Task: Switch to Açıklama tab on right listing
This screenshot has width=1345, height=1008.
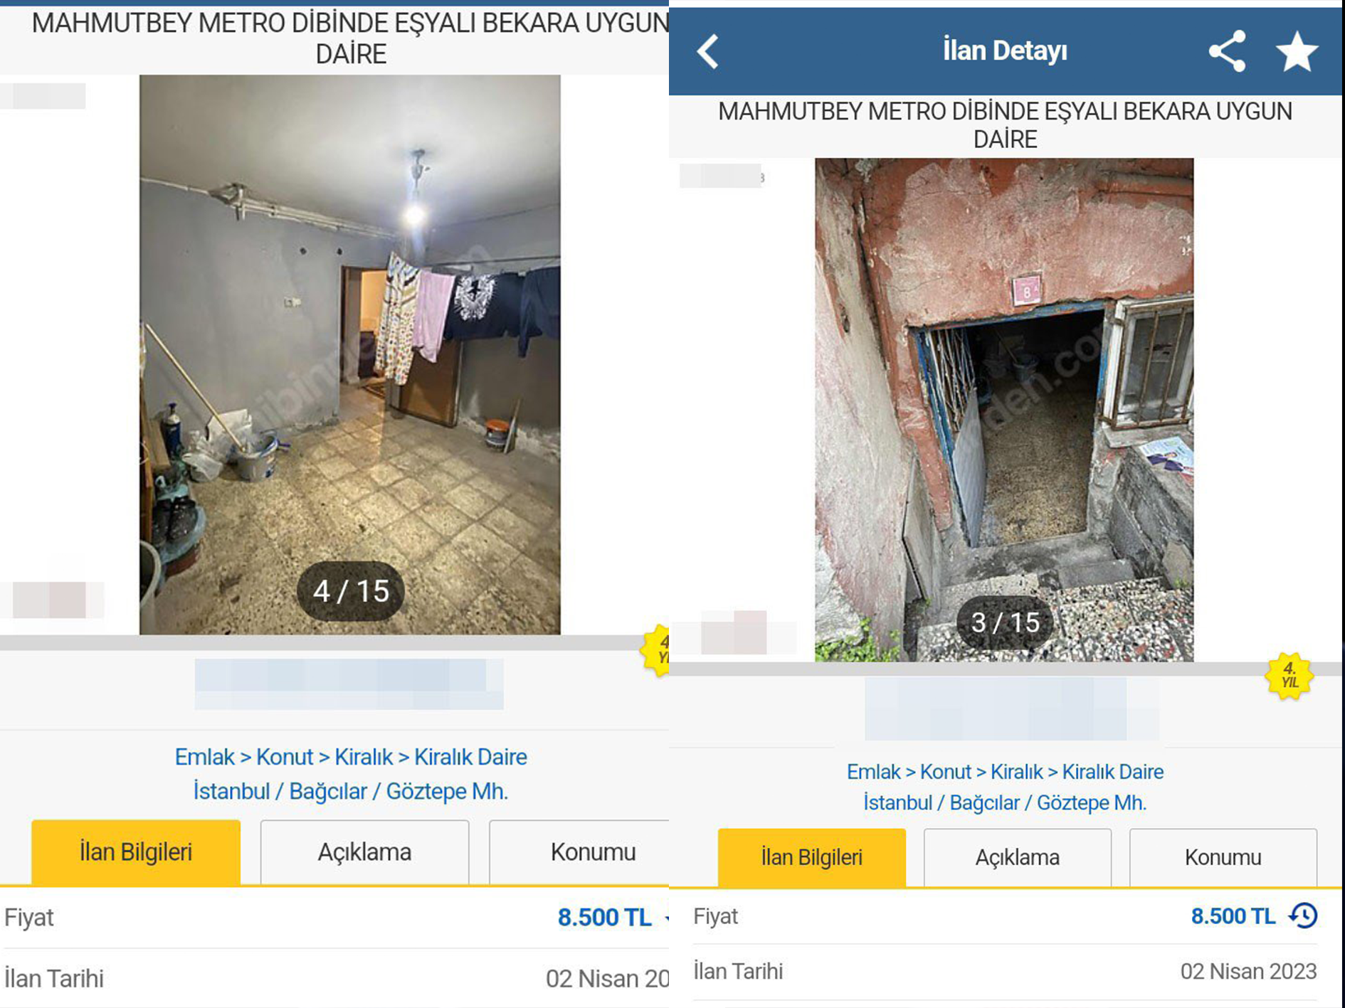Action: [1017, 857]
